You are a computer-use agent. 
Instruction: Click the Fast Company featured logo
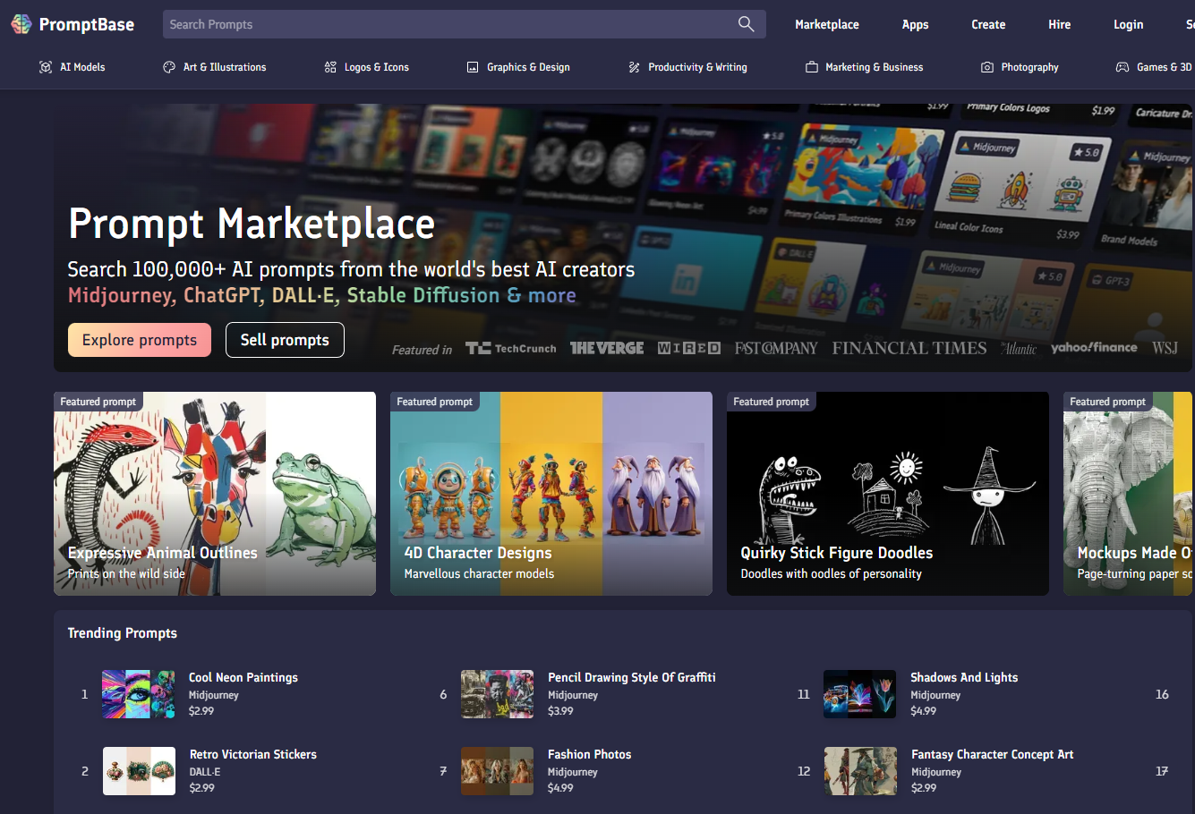pos(776,348)
